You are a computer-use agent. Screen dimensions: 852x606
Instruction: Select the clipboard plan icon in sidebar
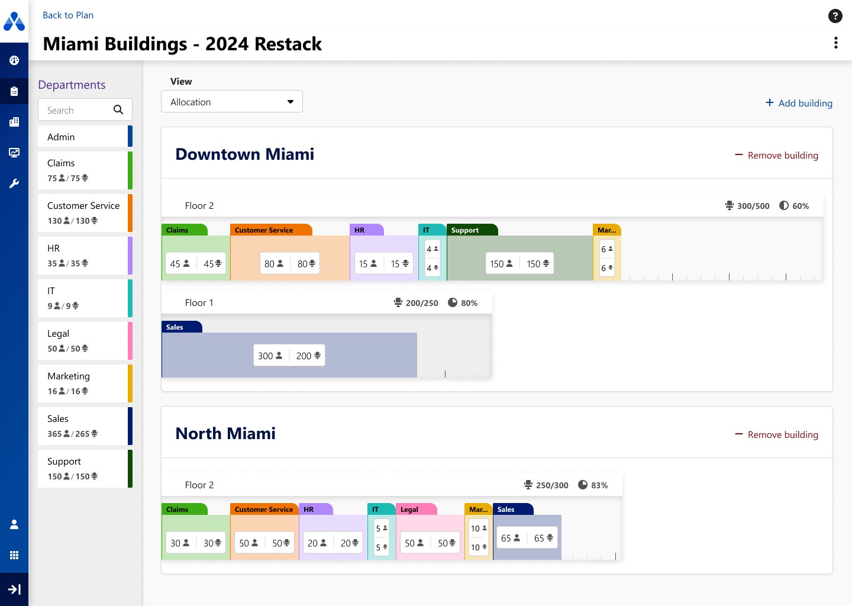(x=14, y=91)
